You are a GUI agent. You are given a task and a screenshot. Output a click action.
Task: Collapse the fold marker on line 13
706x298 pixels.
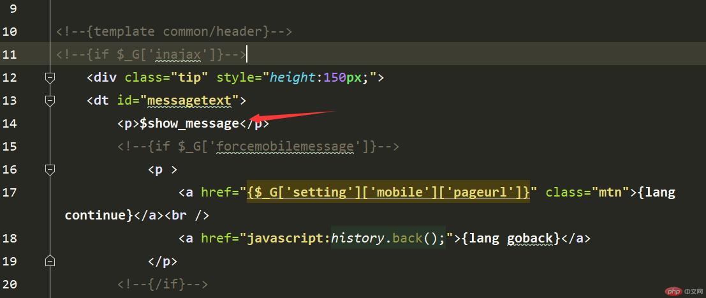coord(50,101)
